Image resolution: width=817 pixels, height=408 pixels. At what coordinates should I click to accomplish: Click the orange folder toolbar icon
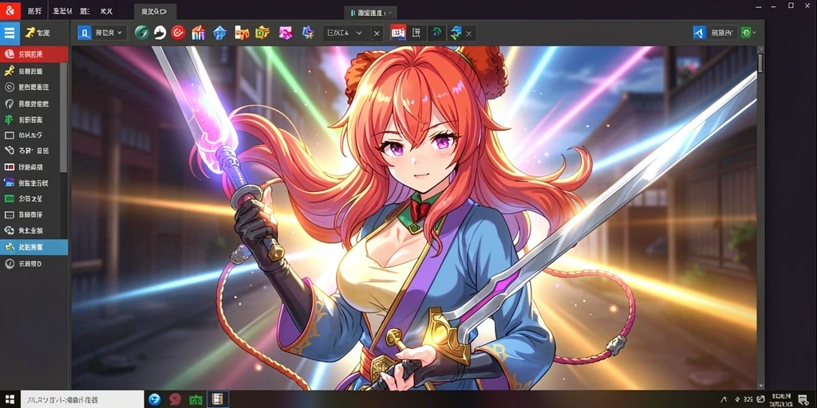pyautogui.click(x=241, y=33)
